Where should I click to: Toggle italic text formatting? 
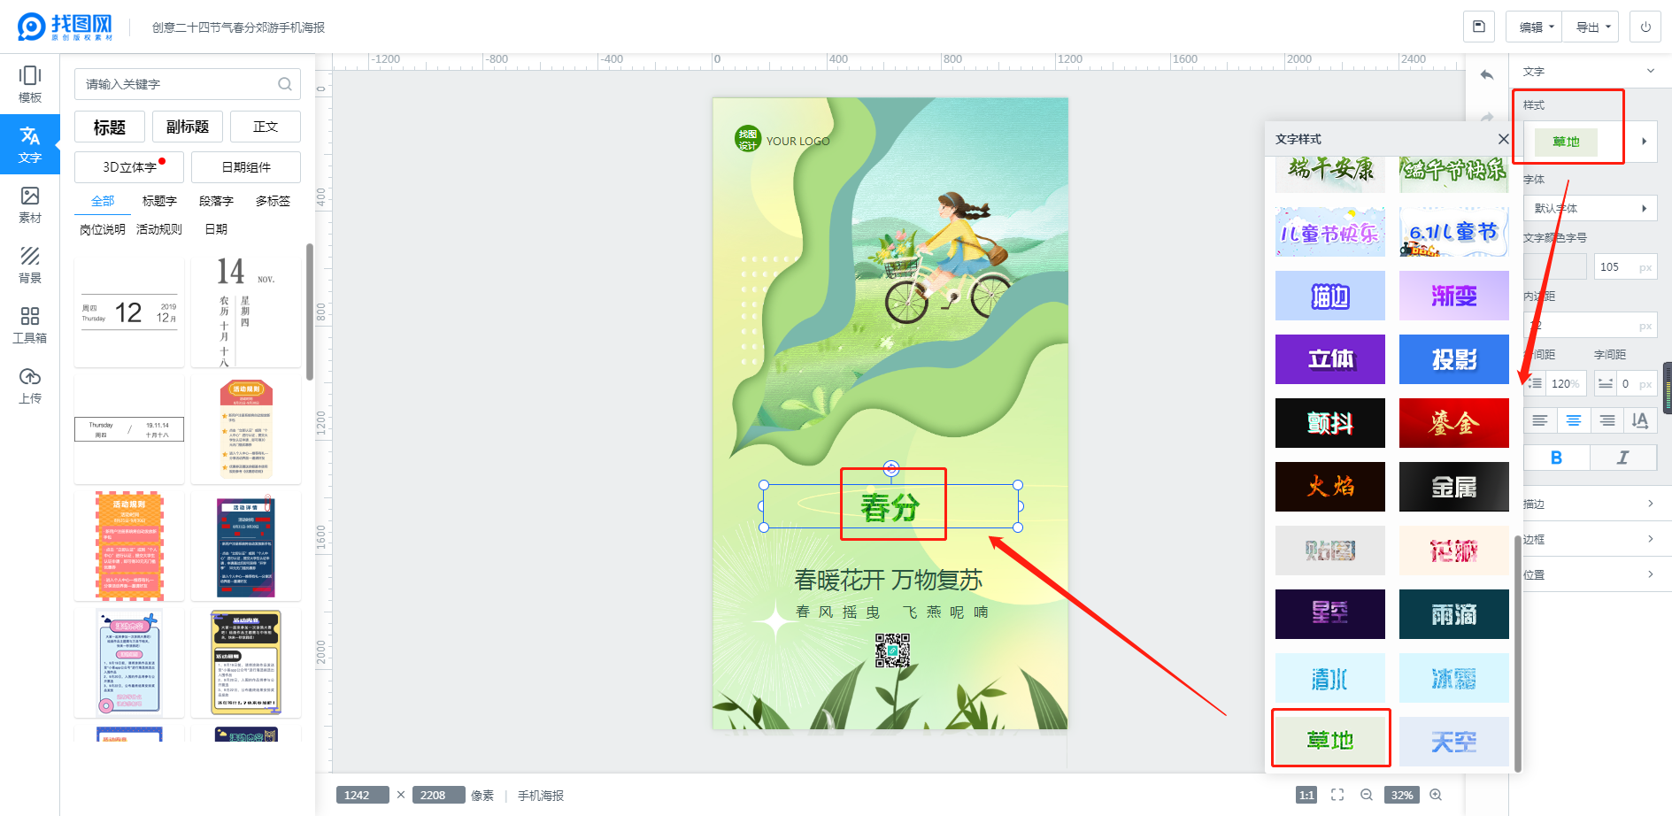click(x=1622, y=458)
